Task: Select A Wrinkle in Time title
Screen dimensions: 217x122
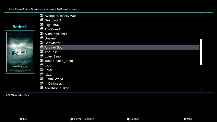Action: point(57,88)
